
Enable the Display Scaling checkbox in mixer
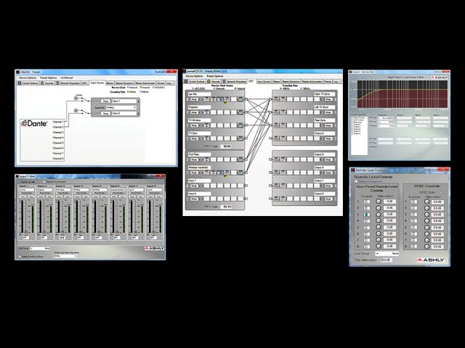point(20,256)
